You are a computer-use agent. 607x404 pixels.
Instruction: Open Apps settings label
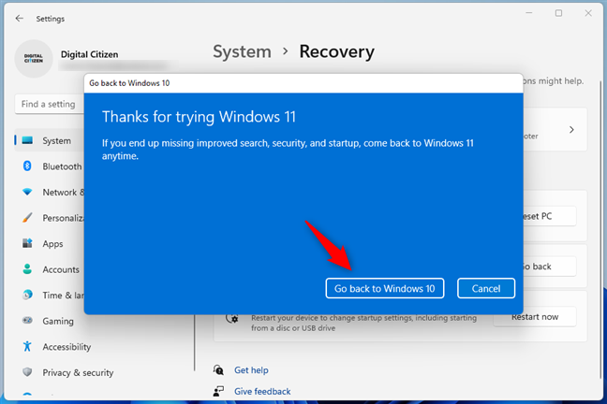click(52, 244)
